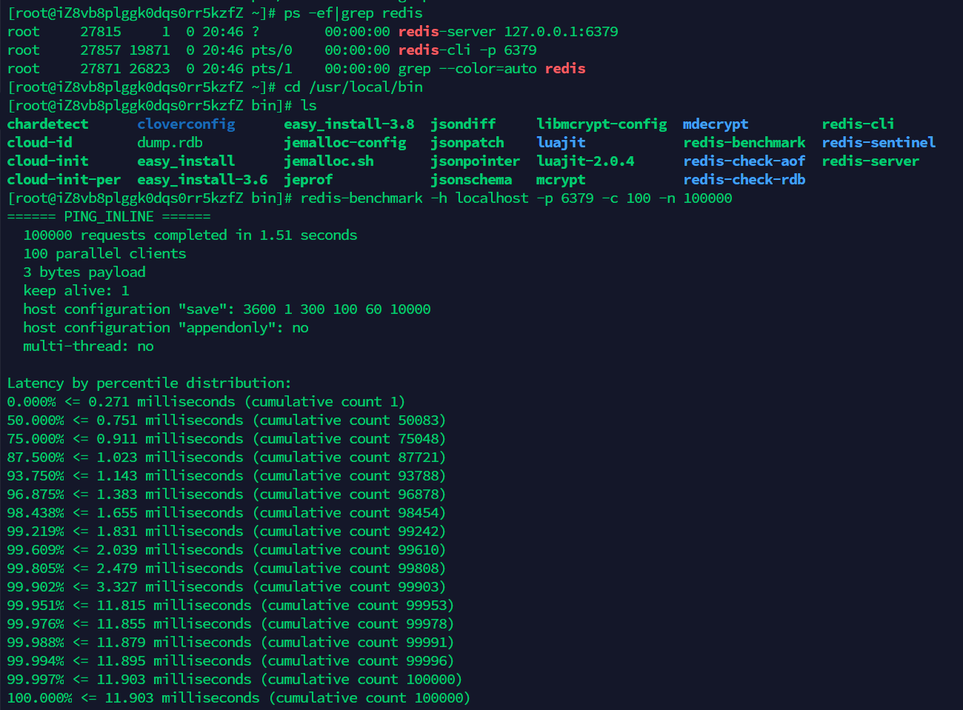The height and width of the screenshot is (710, 963).
Task: Click the 'jsonpointer' file name
Action: coord(476,161)
